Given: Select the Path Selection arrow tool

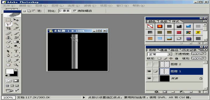Looking at the screenshot, I should (8, 51).
